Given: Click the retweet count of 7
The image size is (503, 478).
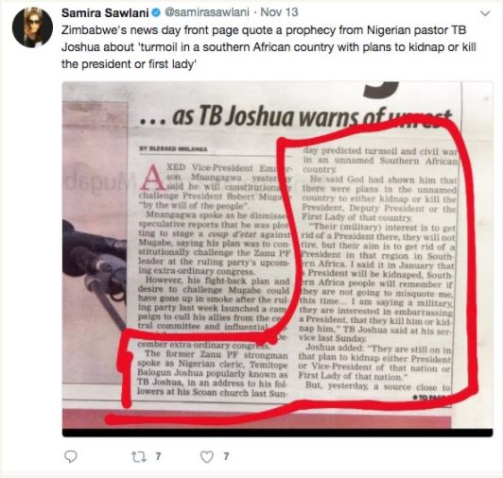Looking at the screenshot, I should pyautogui.click(x=158, y=456).
